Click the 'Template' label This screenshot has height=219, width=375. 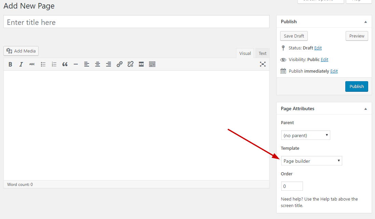point(290,148)
